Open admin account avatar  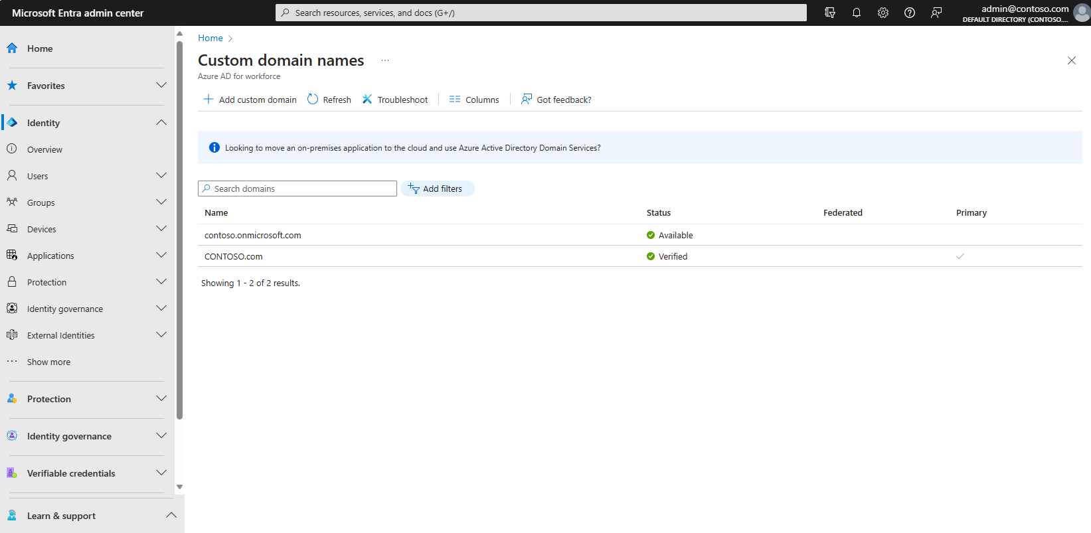pyautogui.click(x=1082, y=13)
